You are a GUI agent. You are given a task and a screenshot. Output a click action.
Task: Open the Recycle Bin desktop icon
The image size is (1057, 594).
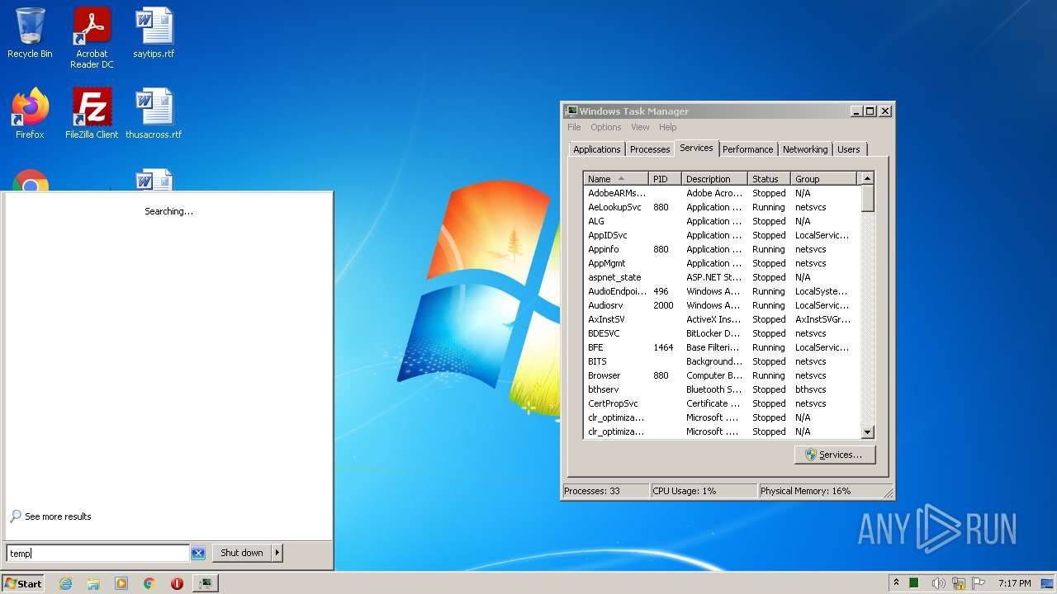click(30, 33)
